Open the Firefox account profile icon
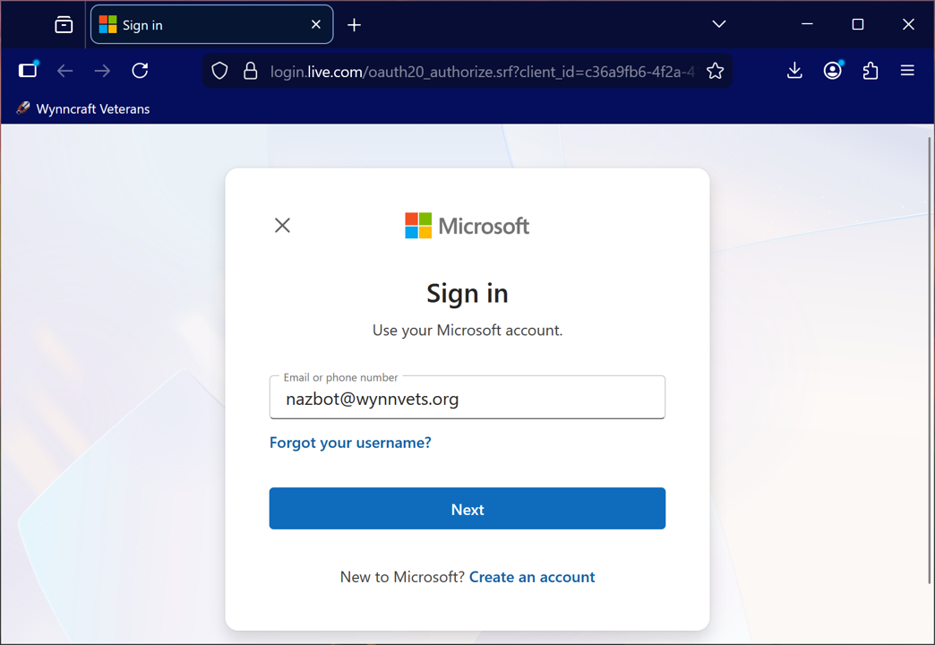 (832, 70)
